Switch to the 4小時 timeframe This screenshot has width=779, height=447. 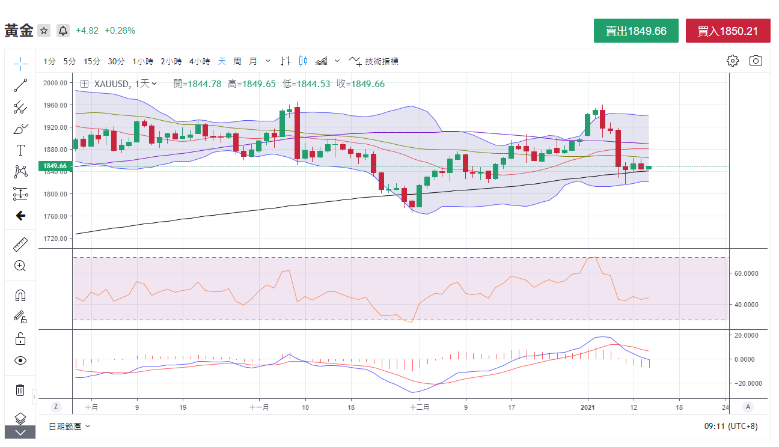pos(199,61)
